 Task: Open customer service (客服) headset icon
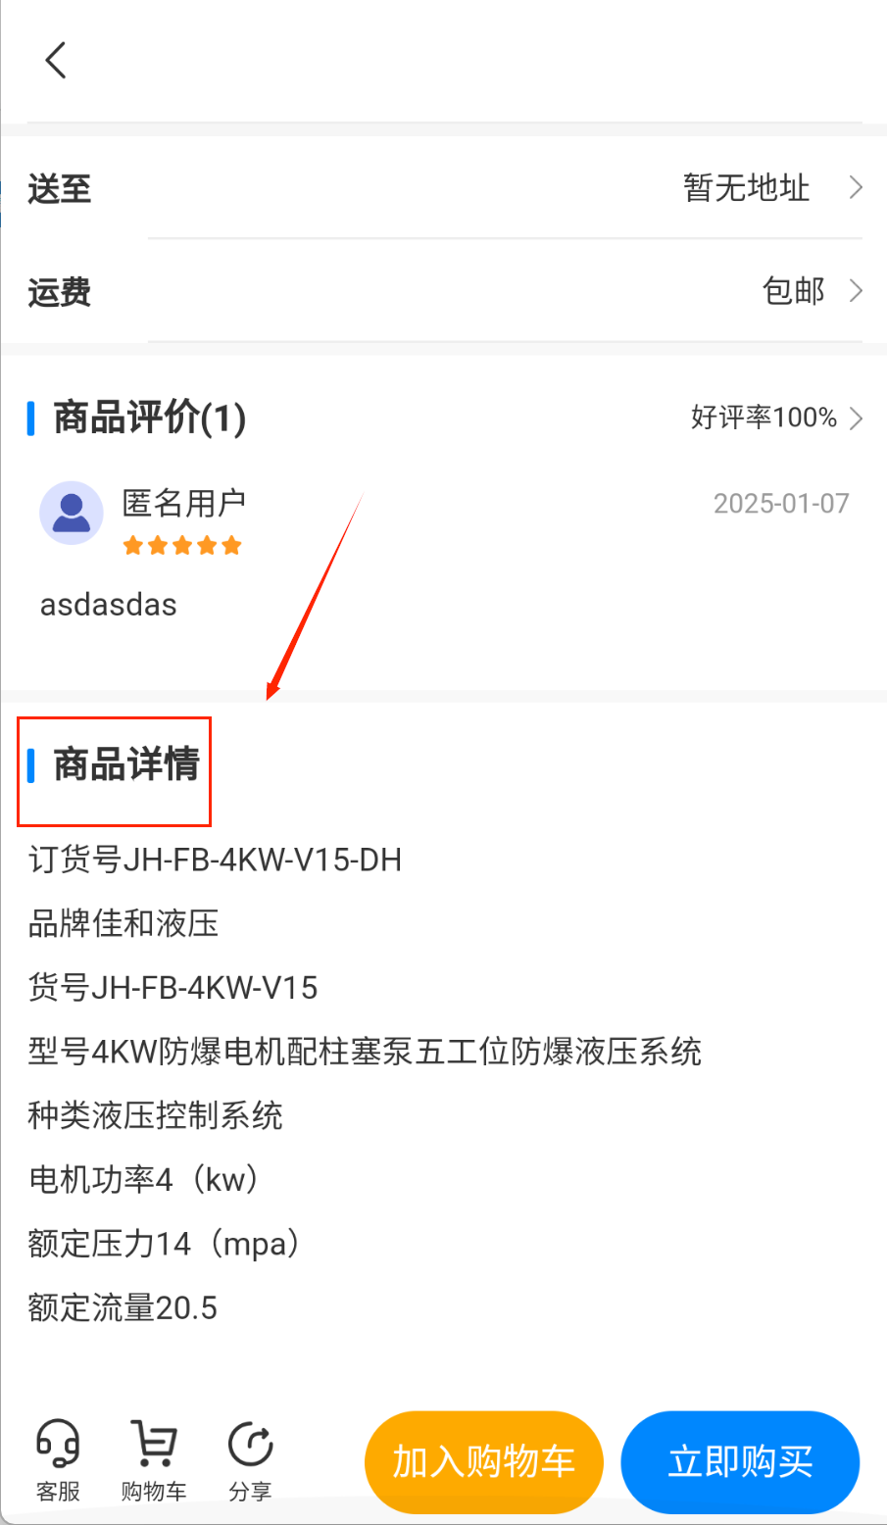(58, 1444)
